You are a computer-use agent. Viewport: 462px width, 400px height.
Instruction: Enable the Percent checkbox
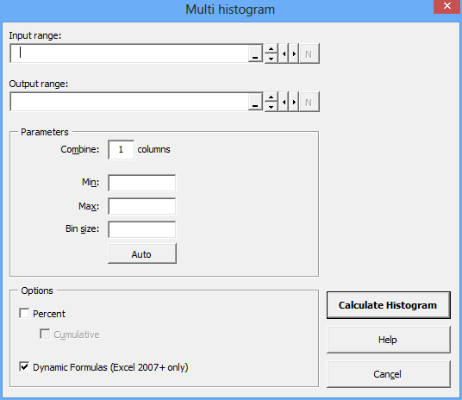click(24, 313)
